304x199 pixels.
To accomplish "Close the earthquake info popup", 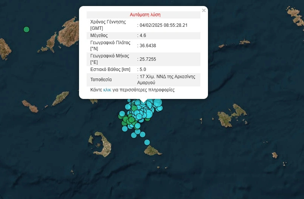I will coord(204,11).
